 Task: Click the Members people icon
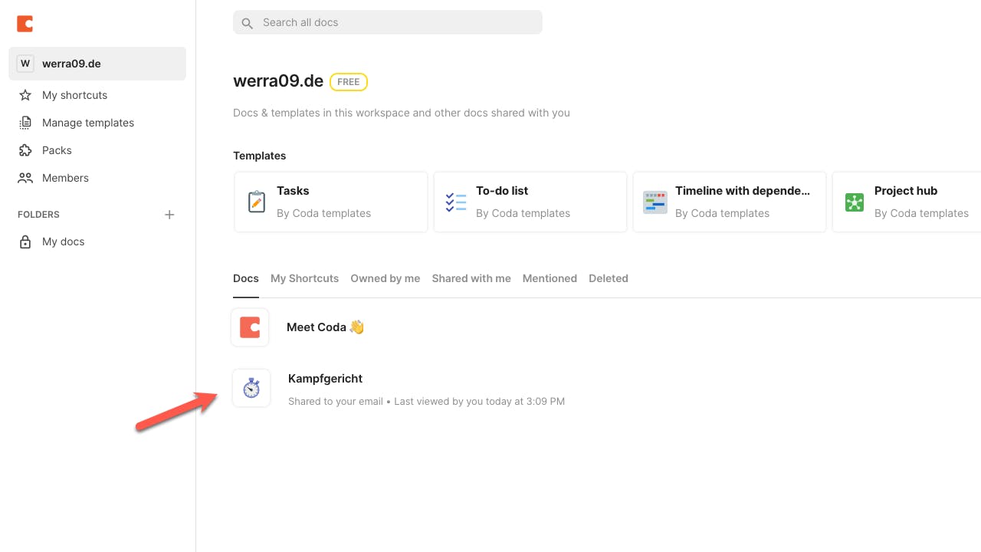tap(25, 178)
